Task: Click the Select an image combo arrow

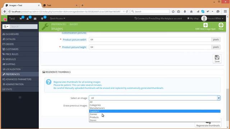Action: [x=218, y=98]
